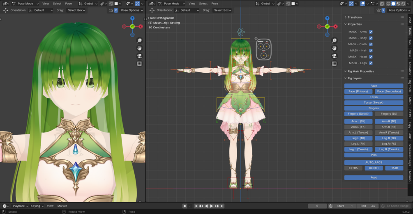Uncheck MASK - Legs checkbox
Screen dimensions: 413x214
(371, 63)
